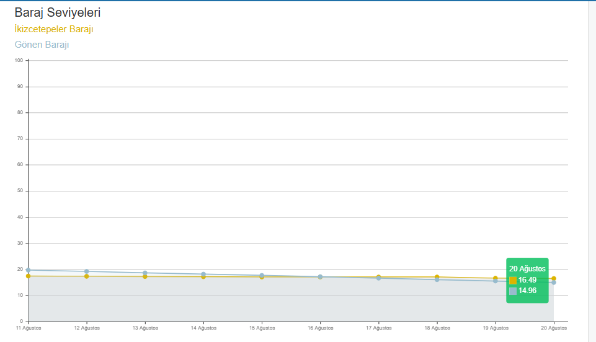
Task: Click the '18 Ağustos' x-axis label
Action: tap(437, 328)
